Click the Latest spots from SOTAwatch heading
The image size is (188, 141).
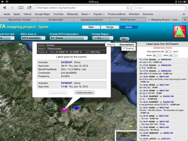(x=162, y=44)
